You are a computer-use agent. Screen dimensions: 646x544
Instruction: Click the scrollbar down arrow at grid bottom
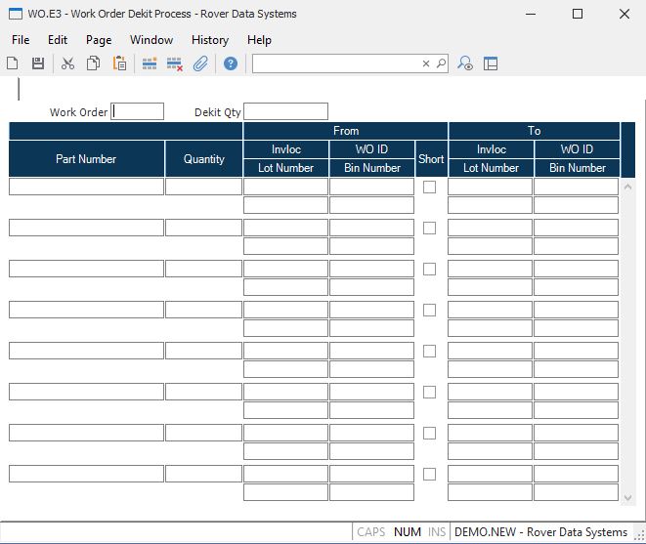coord(627,498)
